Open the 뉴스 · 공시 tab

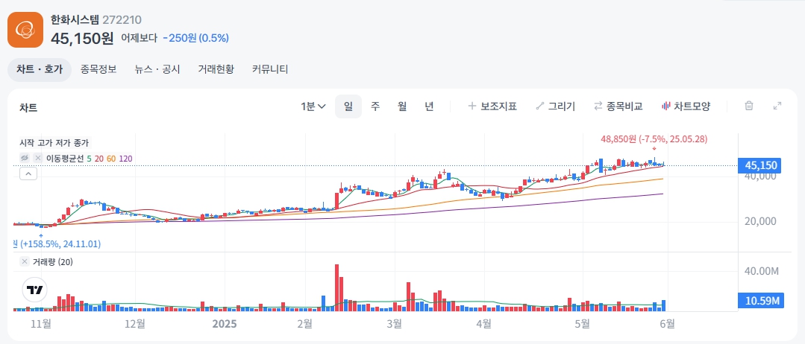coord(157,70)
